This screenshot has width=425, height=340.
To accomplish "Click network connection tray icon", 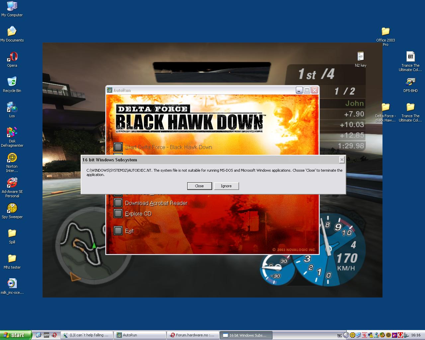I will [359, 335].
